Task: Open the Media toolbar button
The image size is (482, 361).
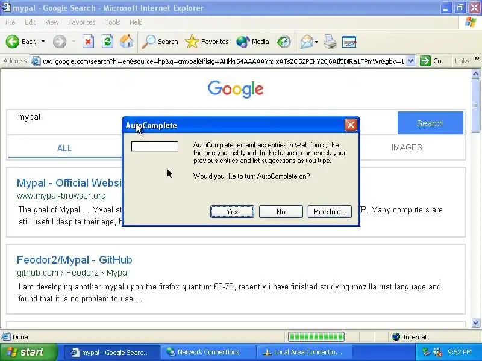Action: tap(252, 42)
